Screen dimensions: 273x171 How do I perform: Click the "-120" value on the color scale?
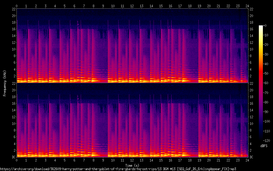(266, 140)
